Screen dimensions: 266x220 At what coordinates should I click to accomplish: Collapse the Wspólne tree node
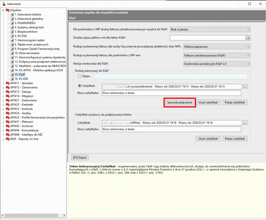click(x=3, y=10)
